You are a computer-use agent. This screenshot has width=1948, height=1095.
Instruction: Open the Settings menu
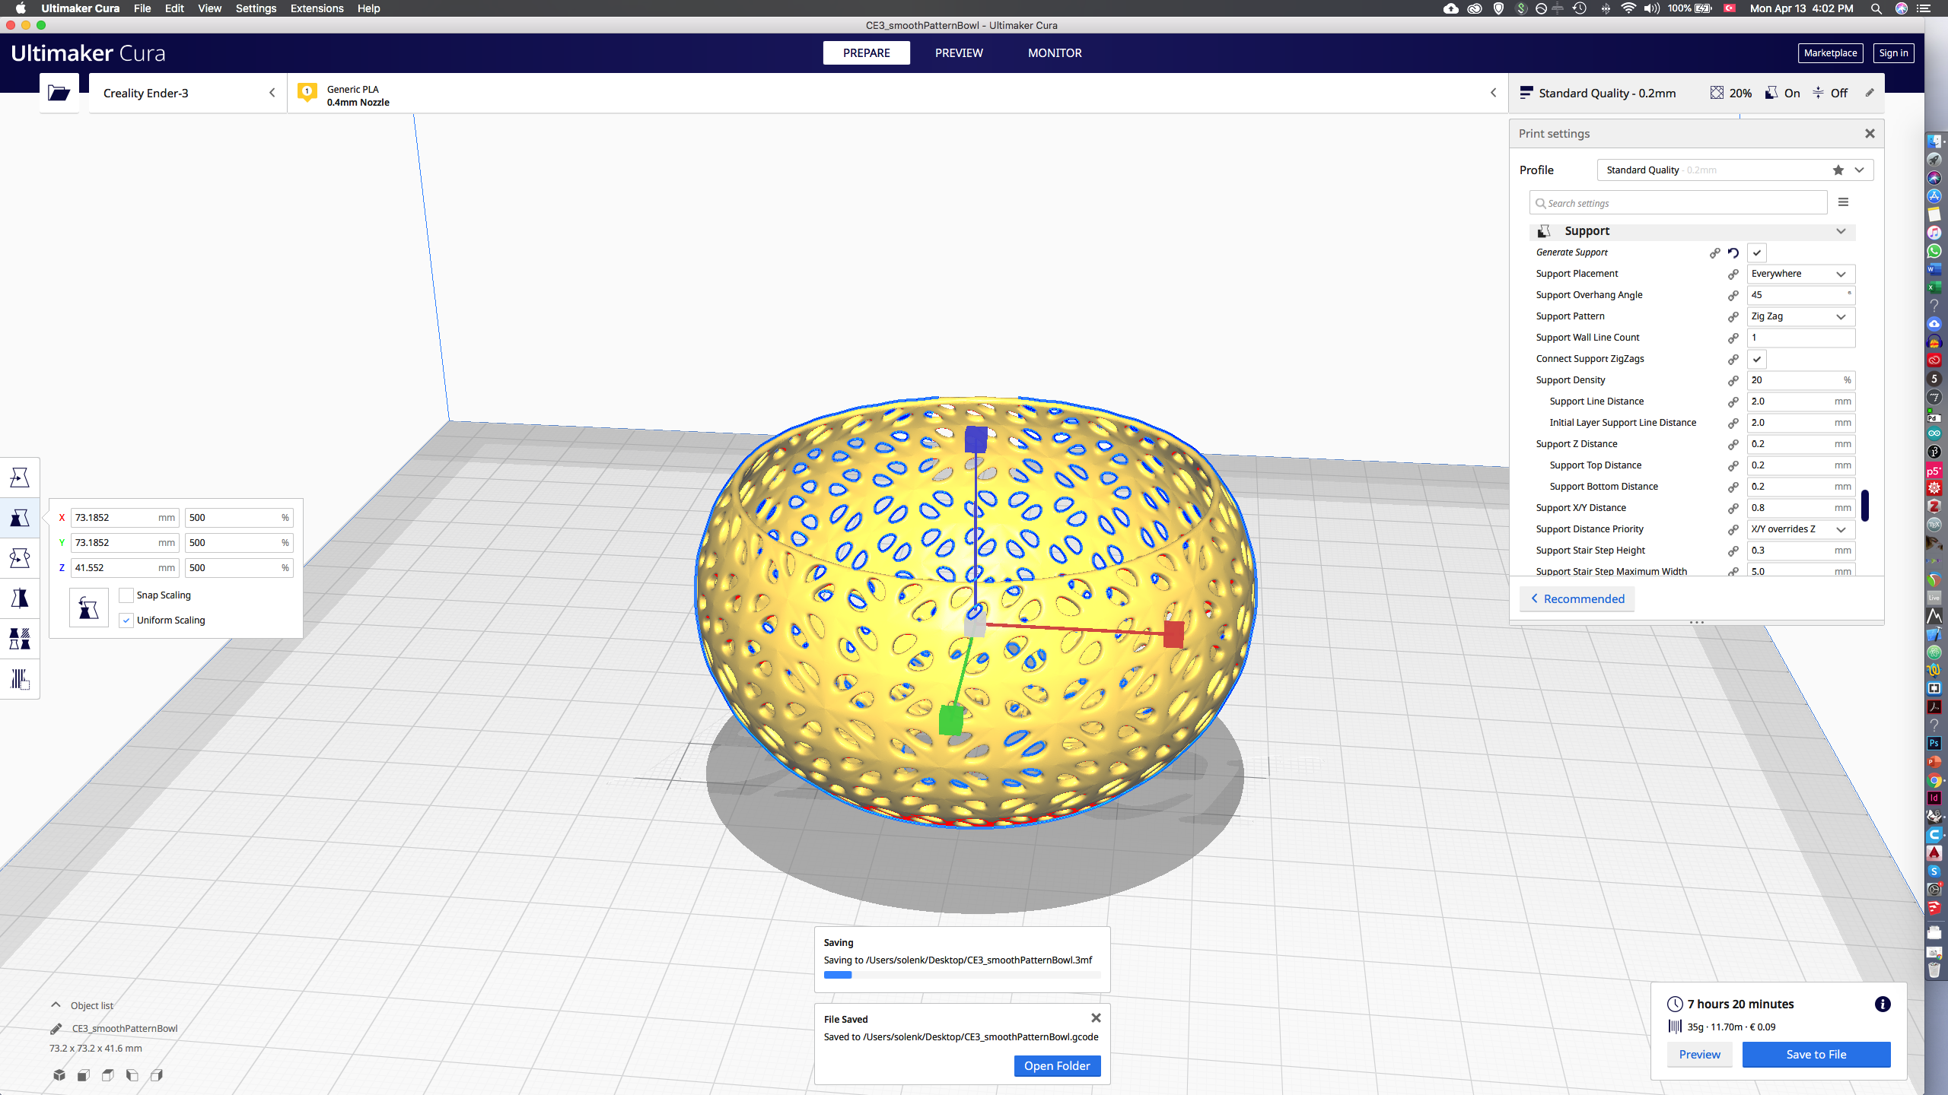click(x=256, y=8)
